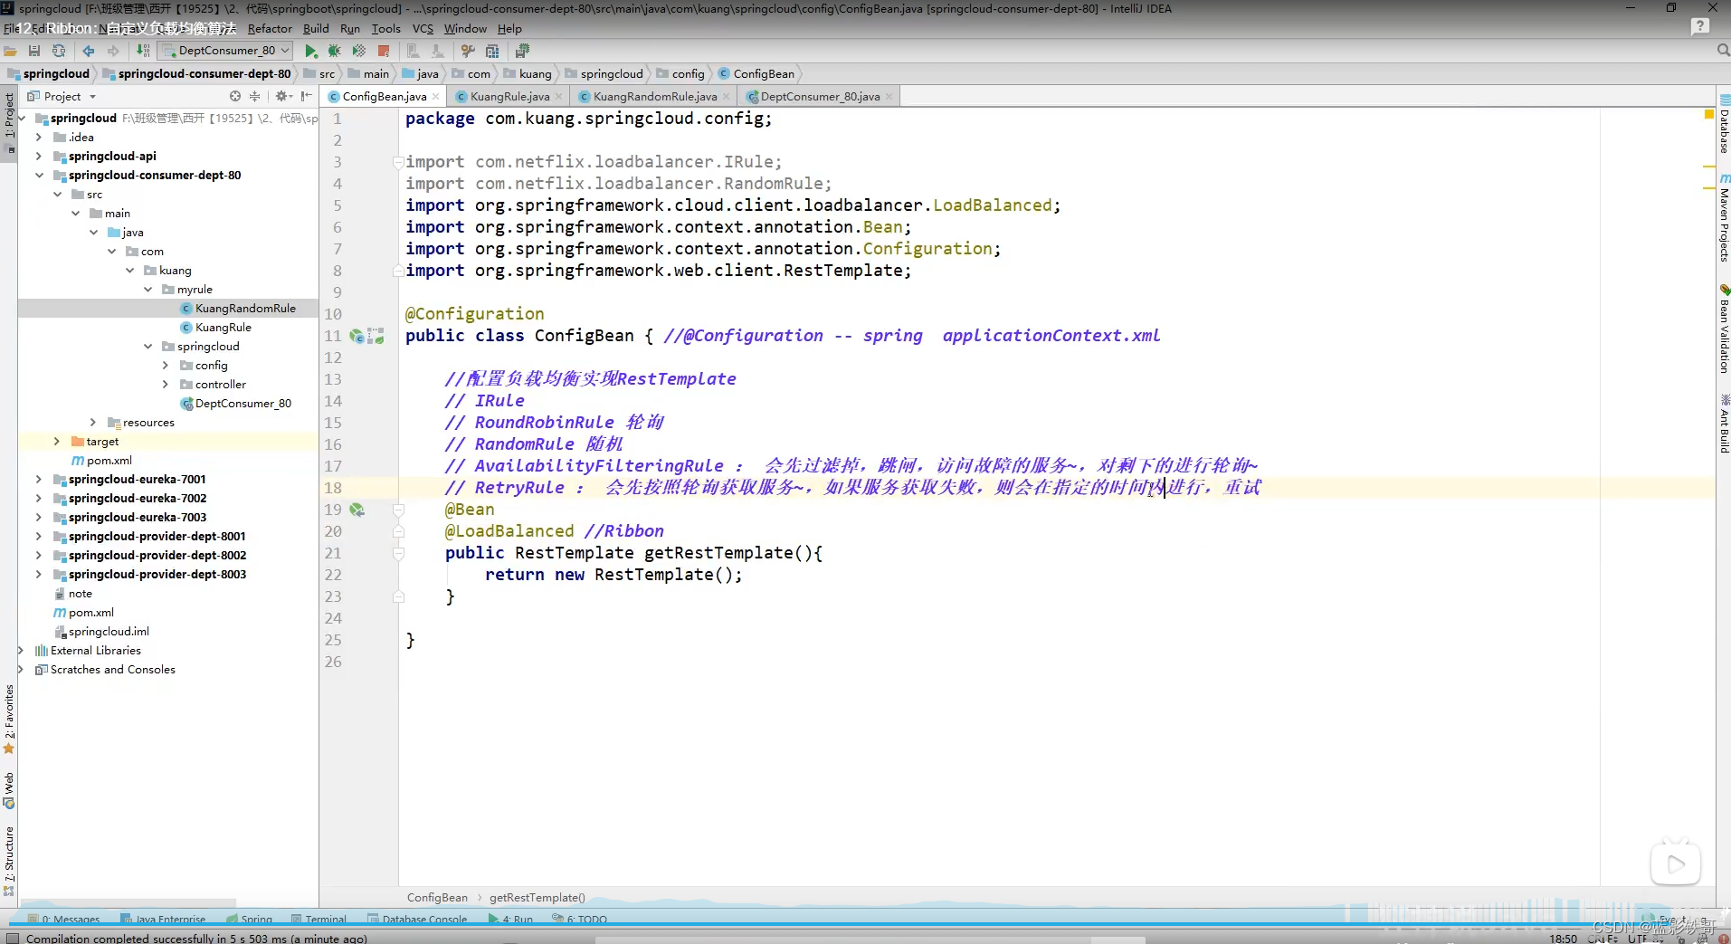Fold the imports block at line 3
The width and height of the screenshot is (1731, 944).
point(397,162)
